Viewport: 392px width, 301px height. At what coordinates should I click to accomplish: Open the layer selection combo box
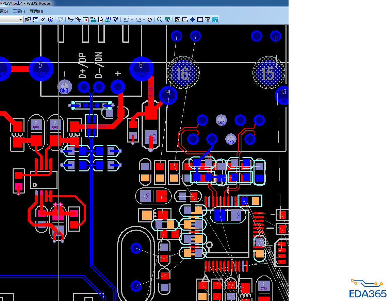(12, 19)
